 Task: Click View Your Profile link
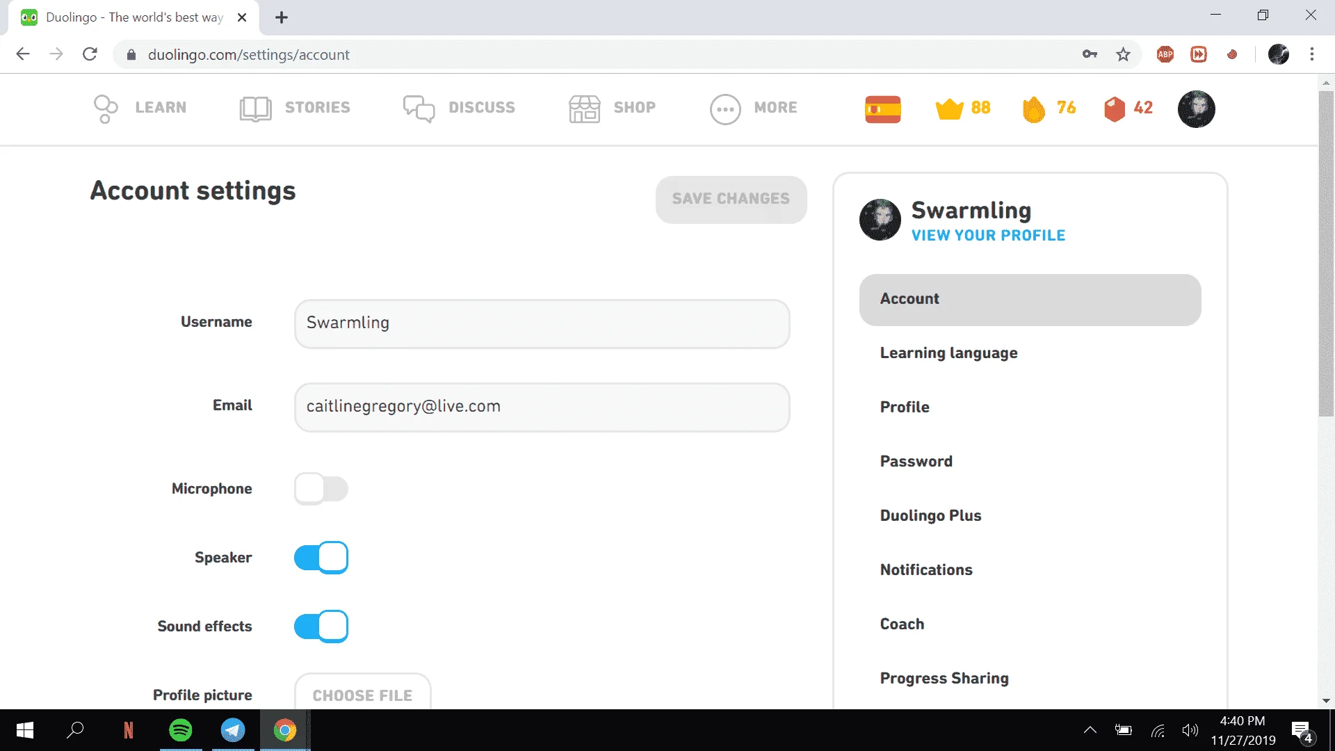click(989, 236)
